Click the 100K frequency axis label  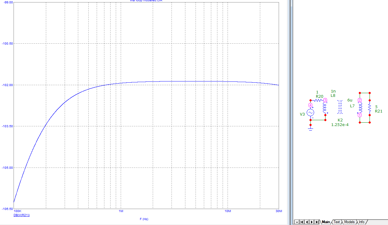pyautogui.click(x=18, y=211)
